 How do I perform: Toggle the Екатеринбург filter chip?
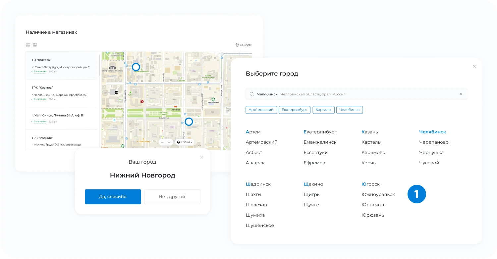point(294,110)
